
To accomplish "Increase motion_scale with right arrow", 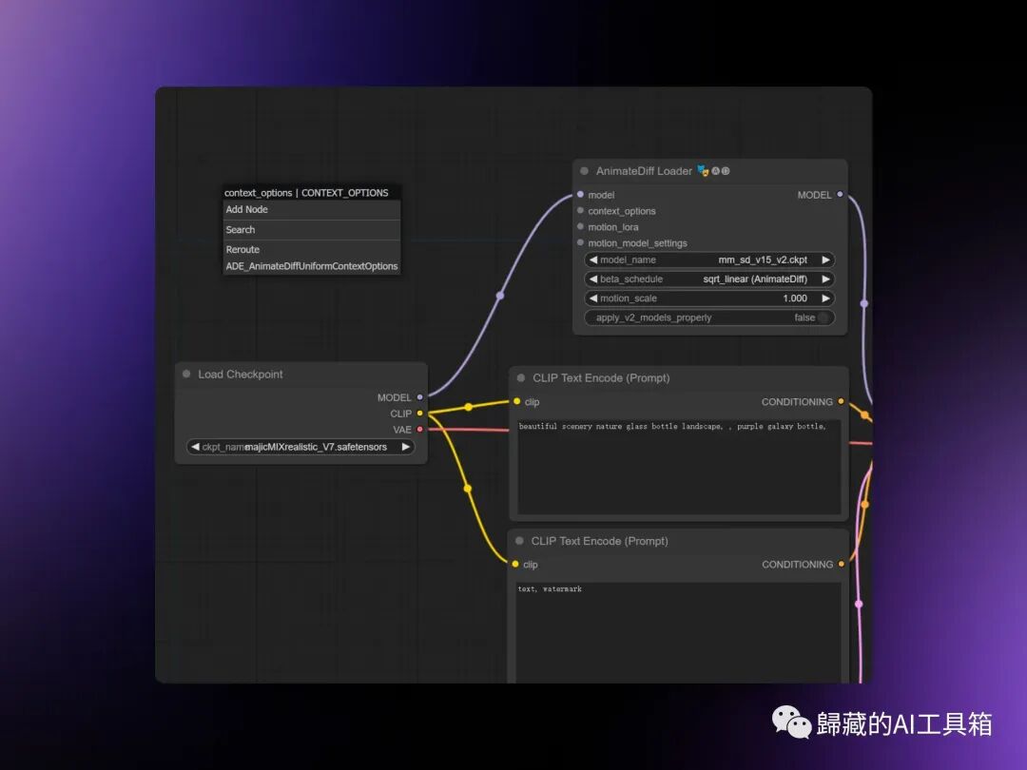I will [x=826, y=298].
